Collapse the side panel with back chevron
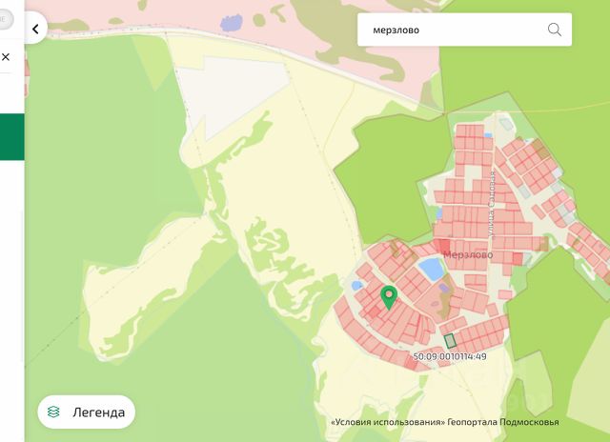 pos(36,29)
